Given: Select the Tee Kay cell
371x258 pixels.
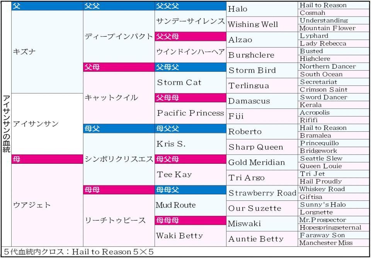Looking at the screenshot, I should 191,174.
